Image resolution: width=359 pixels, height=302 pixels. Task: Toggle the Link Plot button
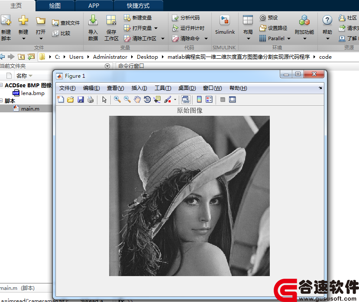pyautogui.click(x=185, y=99)
